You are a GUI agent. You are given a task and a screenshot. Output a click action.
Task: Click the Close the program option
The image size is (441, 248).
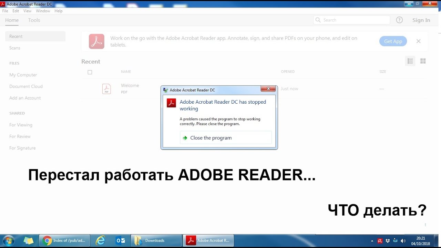click(x=226, y=138)
